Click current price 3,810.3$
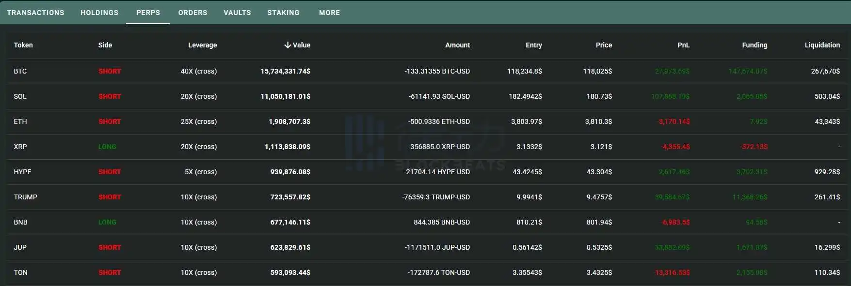 pyautogui.click(x=598, y=121)
